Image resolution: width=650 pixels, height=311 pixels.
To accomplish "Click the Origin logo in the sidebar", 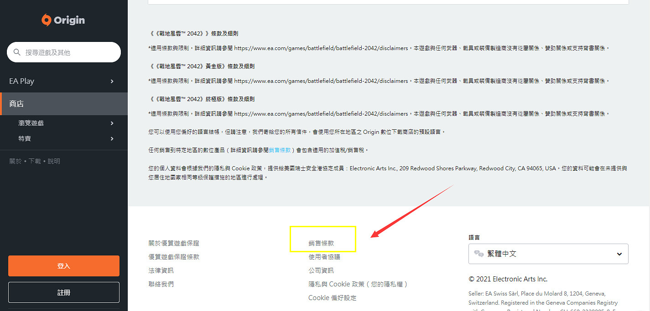I will (x=63, y=20).
